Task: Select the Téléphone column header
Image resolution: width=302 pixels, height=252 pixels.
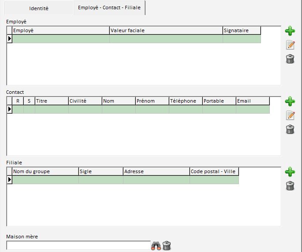Action: (185, 101)
